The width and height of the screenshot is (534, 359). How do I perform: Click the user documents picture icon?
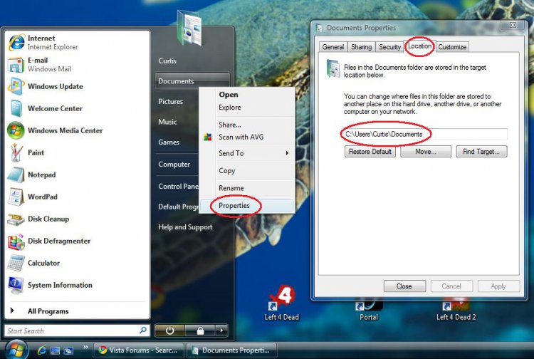189,27
